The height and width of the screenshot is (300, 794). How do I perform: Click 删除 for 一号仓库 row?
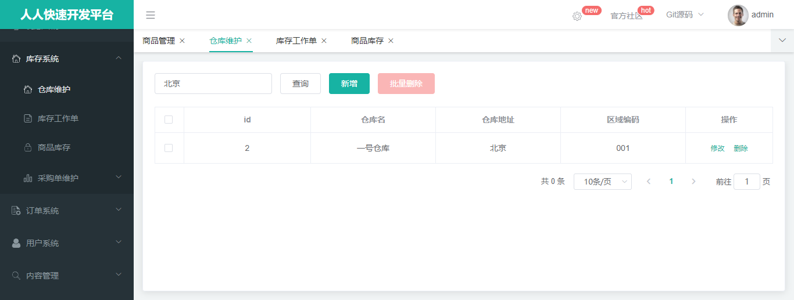coord(741,149)
